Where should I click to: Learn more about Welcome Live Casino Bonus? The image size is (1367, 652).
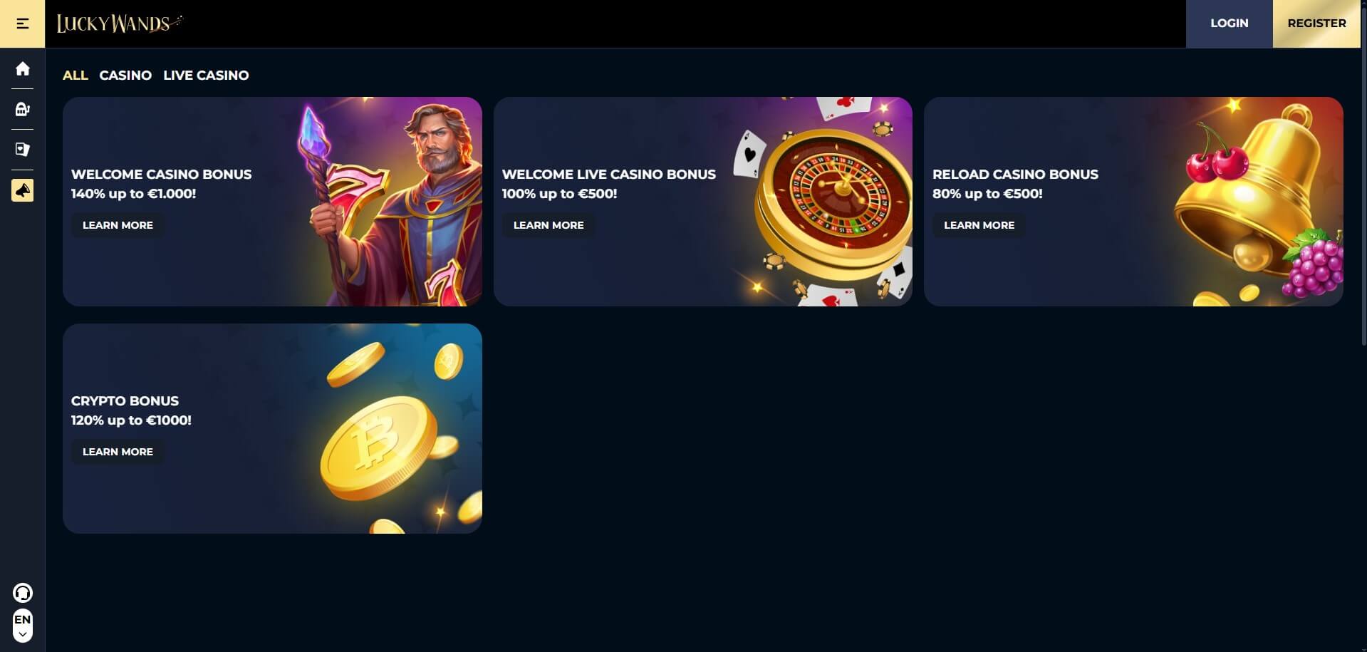coord(549,225)
